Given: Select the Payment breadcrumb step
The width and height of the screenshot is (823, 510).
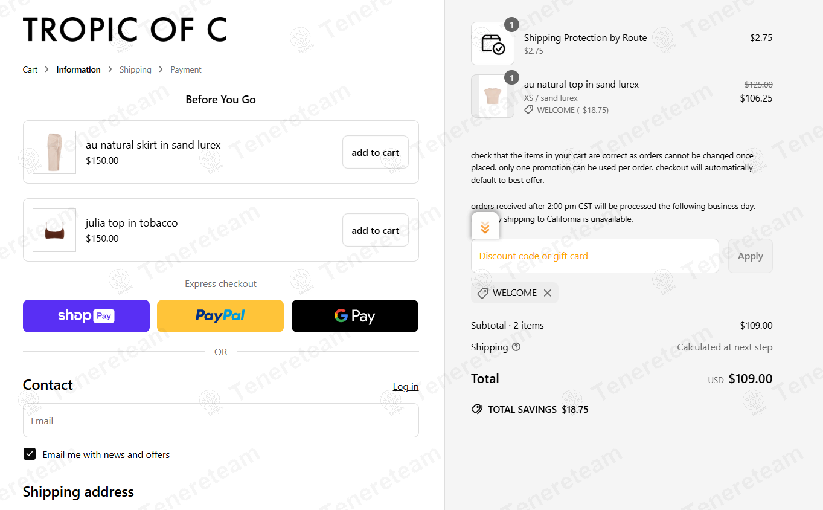Looking at the screenshot, I should click(186, 69).
